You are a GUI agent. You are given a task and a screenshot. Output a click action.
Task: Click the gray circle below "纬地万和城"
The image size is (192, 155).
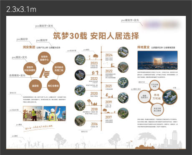coord(157,109)
